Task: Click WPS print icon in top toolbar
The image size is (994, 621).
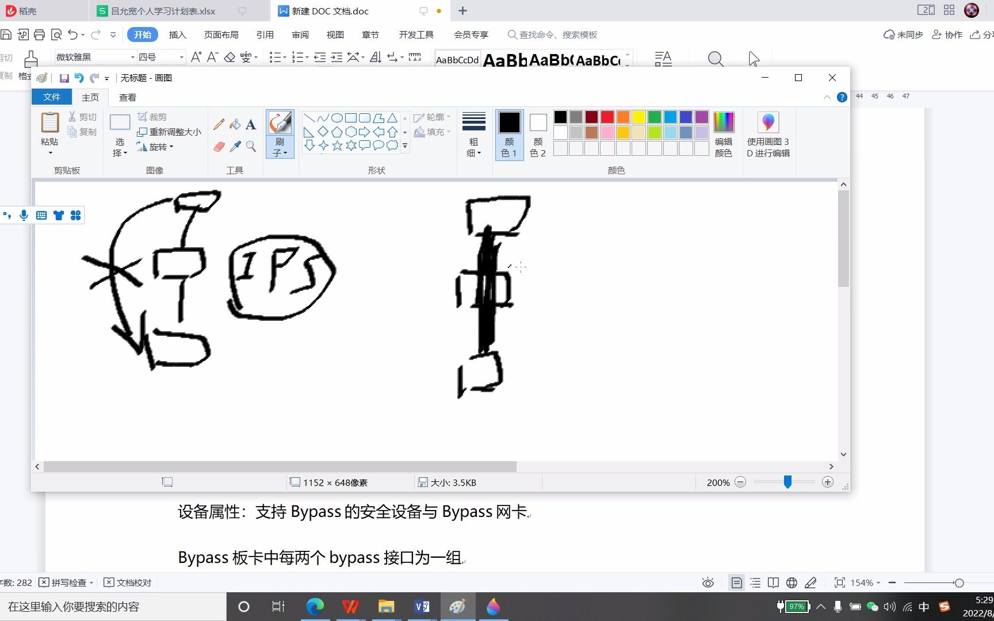Action: pos(39,34)
